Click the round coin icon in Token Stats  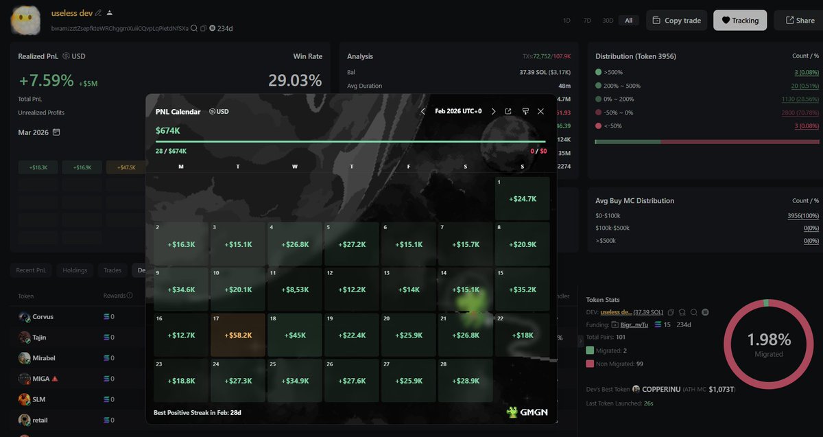click(705, 312)
